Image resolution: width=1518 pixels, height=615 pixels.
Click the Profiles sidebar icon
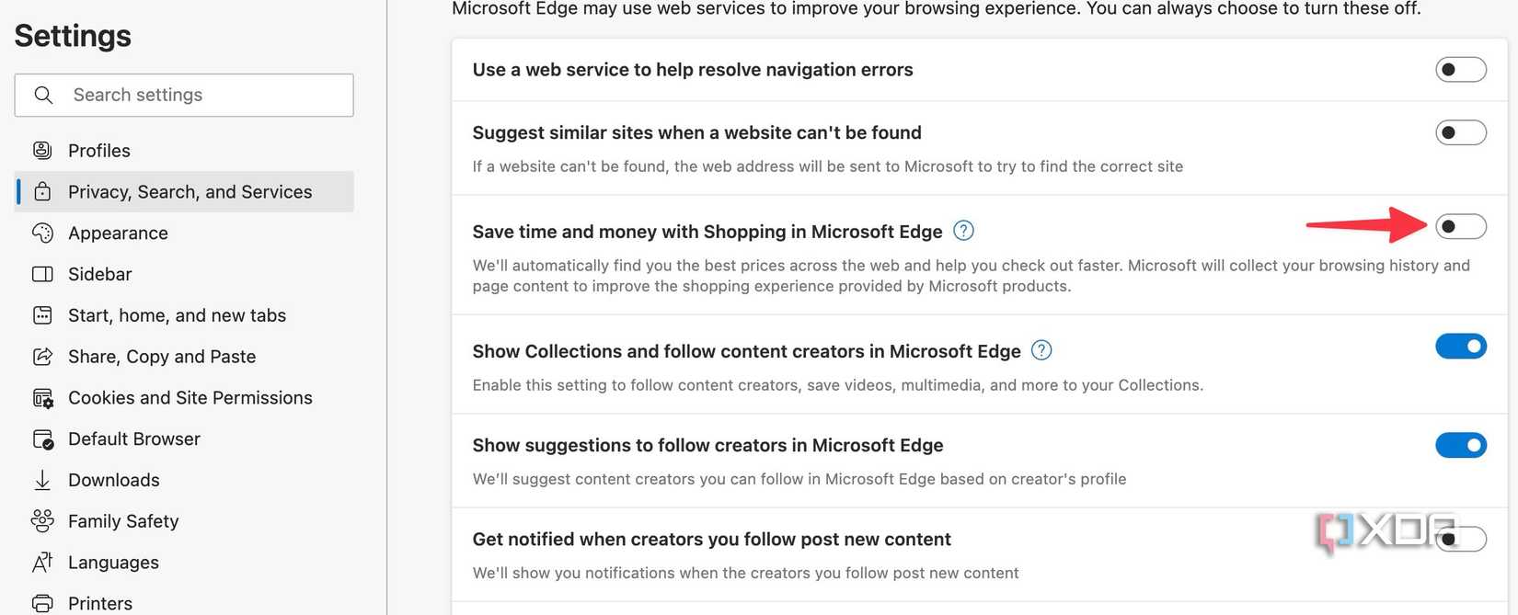tap(42, 151)
